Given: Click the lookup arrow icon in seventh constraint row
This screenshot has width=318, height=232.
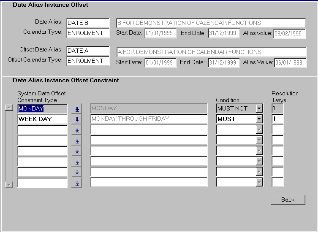Looking at the screenshot, I should tap(77, 172).
